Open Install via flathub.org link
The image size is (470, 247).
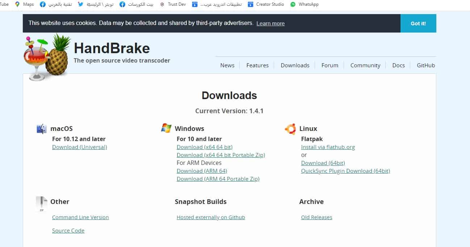pyautogui.click(x=328, y=147)
